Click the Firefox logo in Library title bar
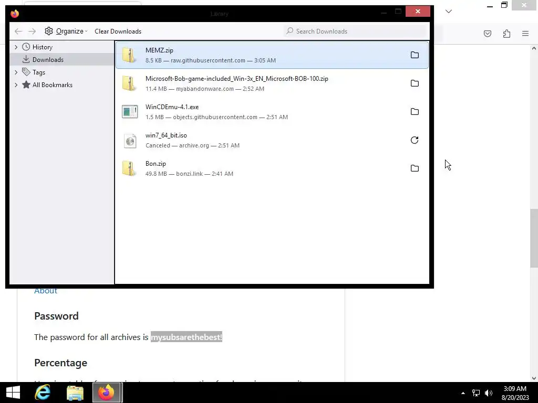 [15, 14]
